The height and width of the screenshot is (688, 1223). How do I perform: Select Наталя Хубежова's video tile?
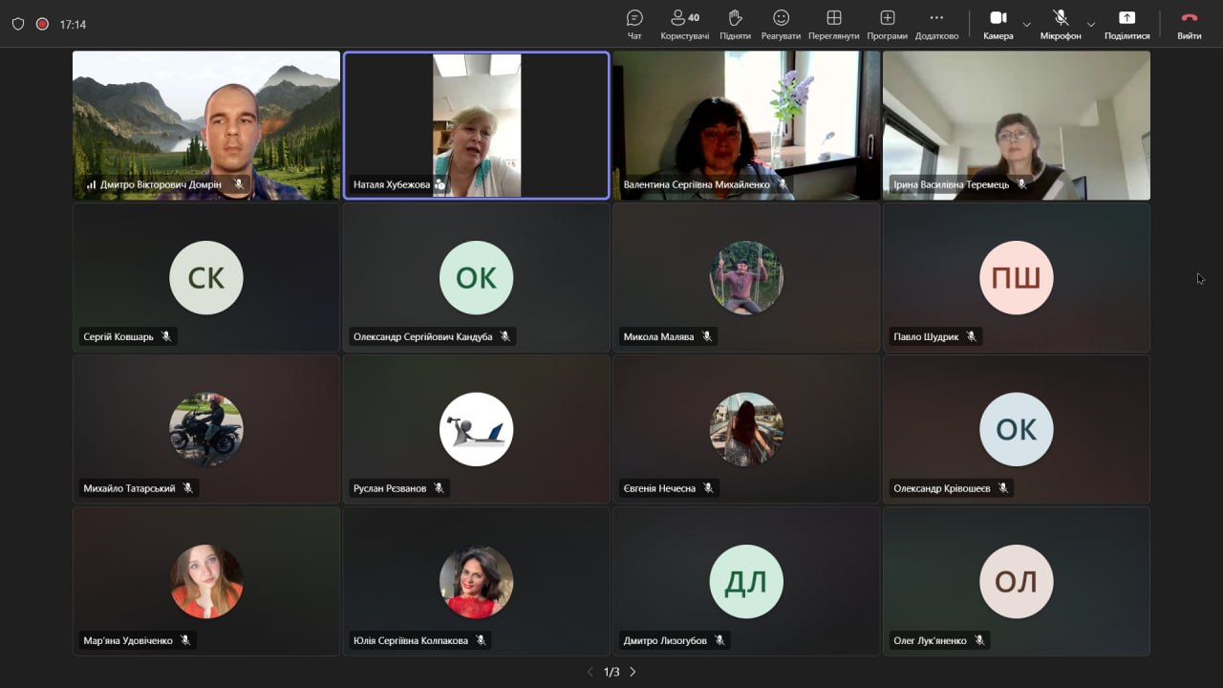(x=476, y=125)
